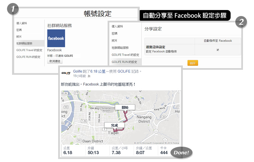Click the Facebook logo in social services
The width and height of the screenshot is (254, 162).
click(56, 38)
